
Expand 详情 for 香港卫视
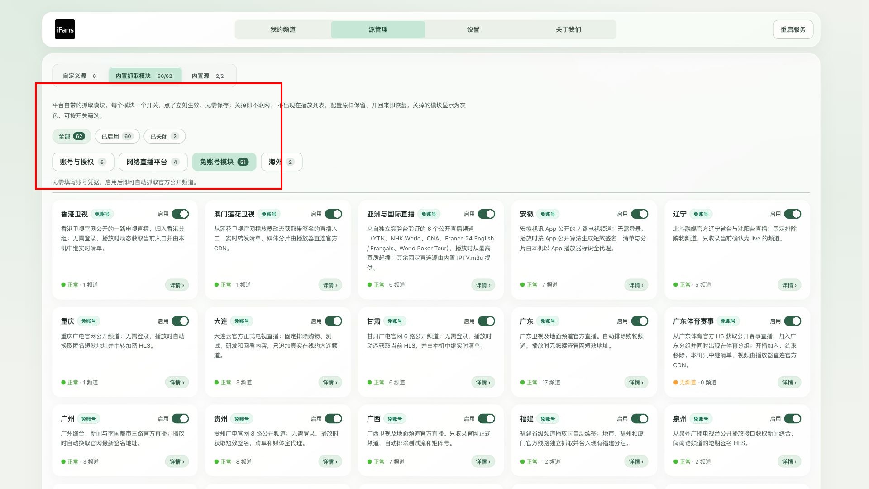[177, 285]
